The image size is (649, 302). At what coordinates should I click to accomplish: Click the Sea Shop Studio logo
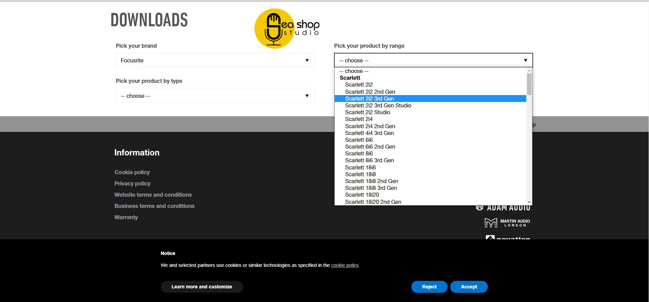point(287,29)
